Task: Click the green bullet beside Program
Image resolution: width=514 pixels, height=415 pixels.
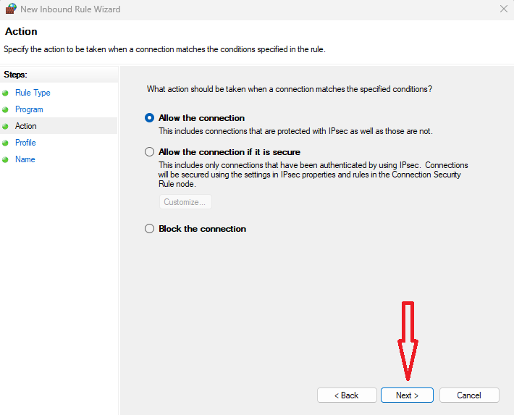Action: [x=6, y=110]
